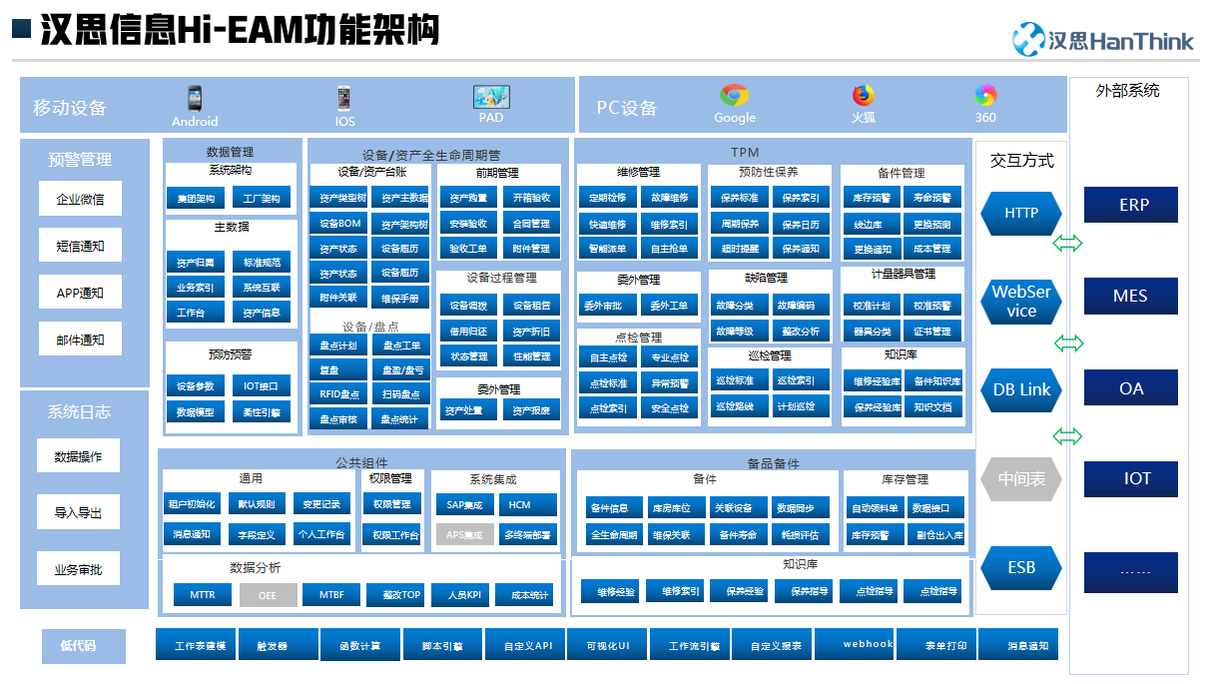1209x684 pixels.
Task: Click the SAP集成 system integration block
Action: [x=464, y=505]
